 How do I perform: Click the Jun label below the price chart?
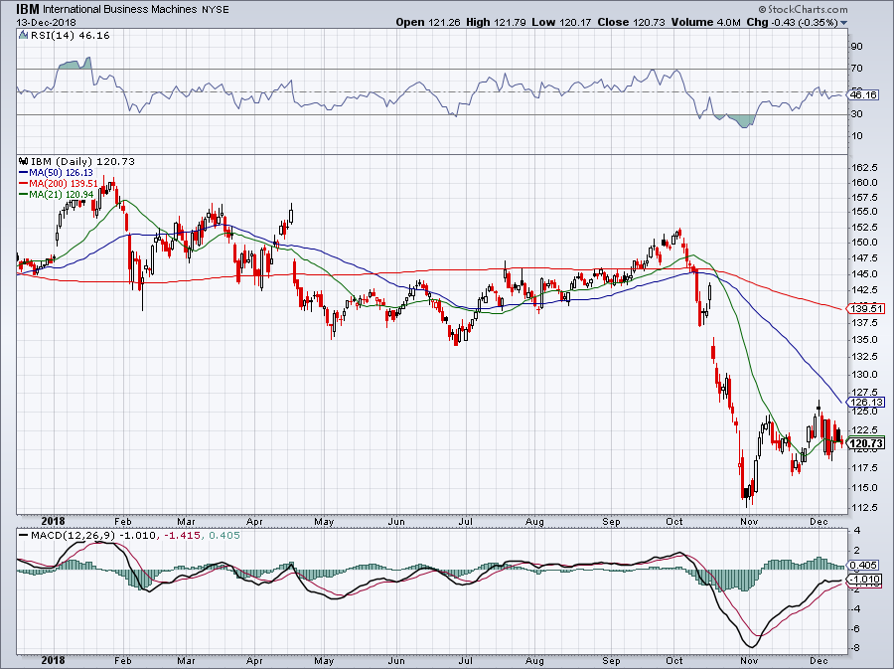395,521
